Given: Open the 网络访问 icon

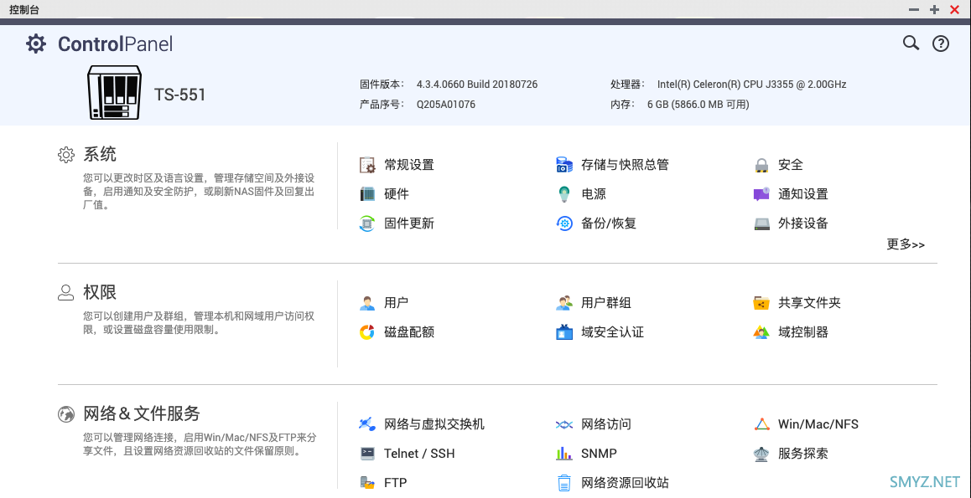Looking at the screenshot, I should 564,424.
